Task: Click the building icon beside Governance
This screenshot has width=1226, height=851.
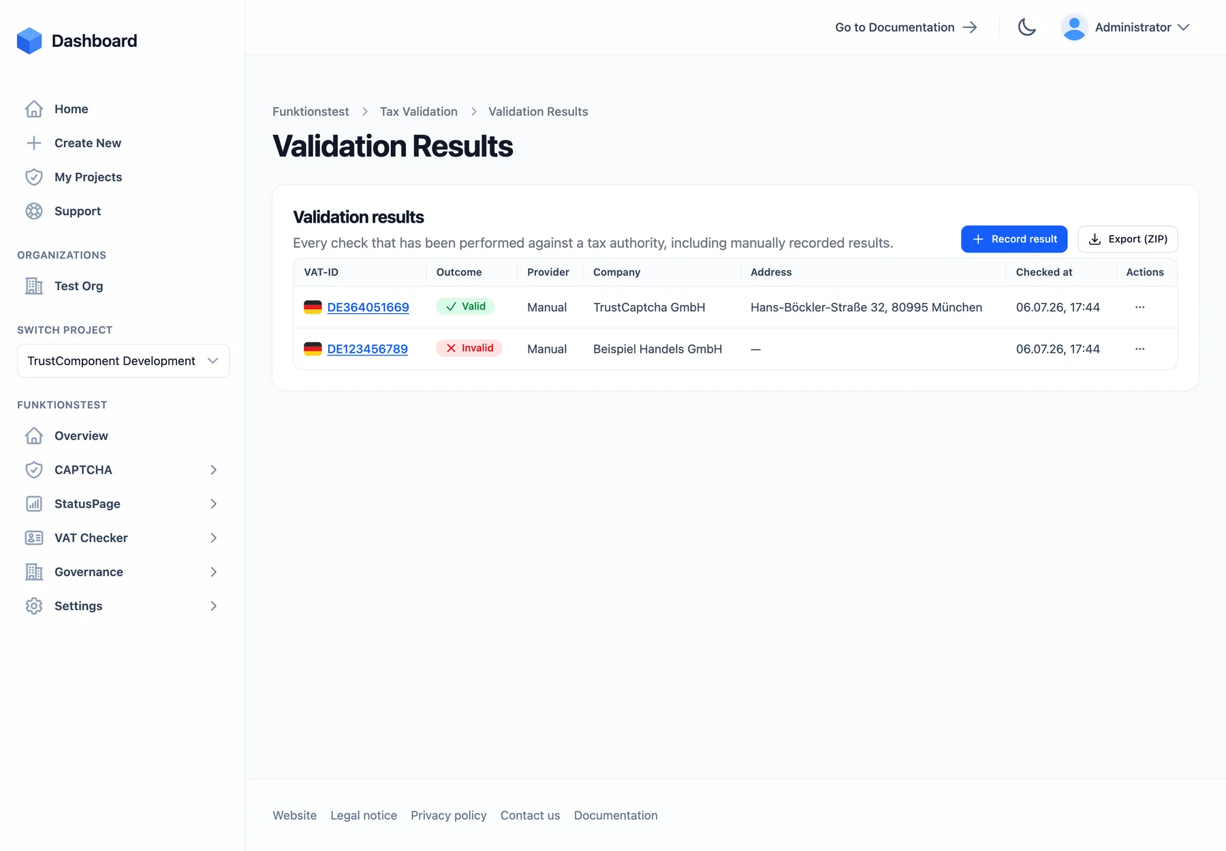Action: tap(34, 572)
